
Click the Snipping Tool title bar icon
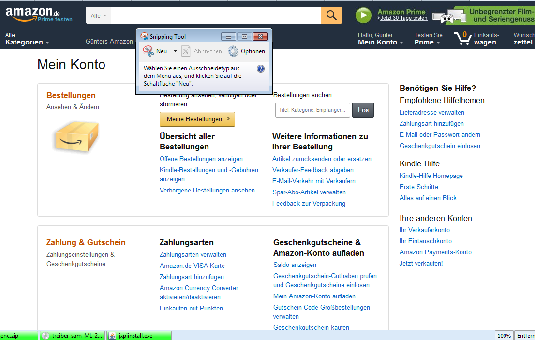[144, 36]
